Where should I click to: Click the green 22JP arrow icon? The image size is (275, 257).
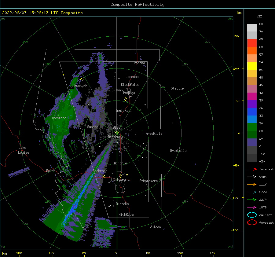pyautogui.click(x=252, y=200)
